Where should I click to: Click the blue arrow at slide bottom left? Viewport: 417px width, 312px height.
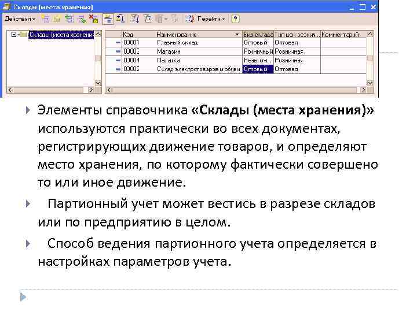point(23,297)
